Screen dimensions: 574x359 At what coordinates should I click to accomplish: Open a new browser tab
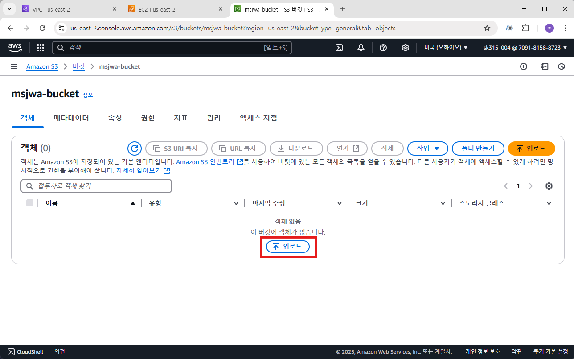pyautogui.click(x=342, y=9)
